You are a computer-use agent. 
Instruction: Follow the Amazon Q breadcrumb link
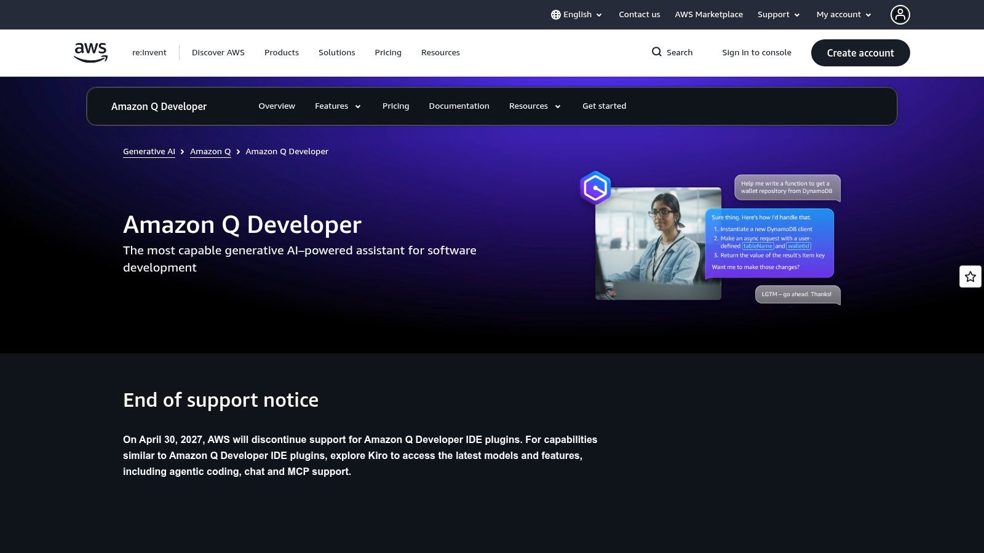point(210,152)
